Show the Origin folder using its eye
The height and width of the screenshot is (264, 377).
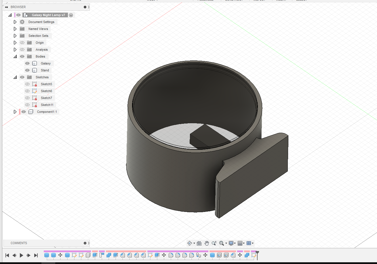[x=22, y=43]
